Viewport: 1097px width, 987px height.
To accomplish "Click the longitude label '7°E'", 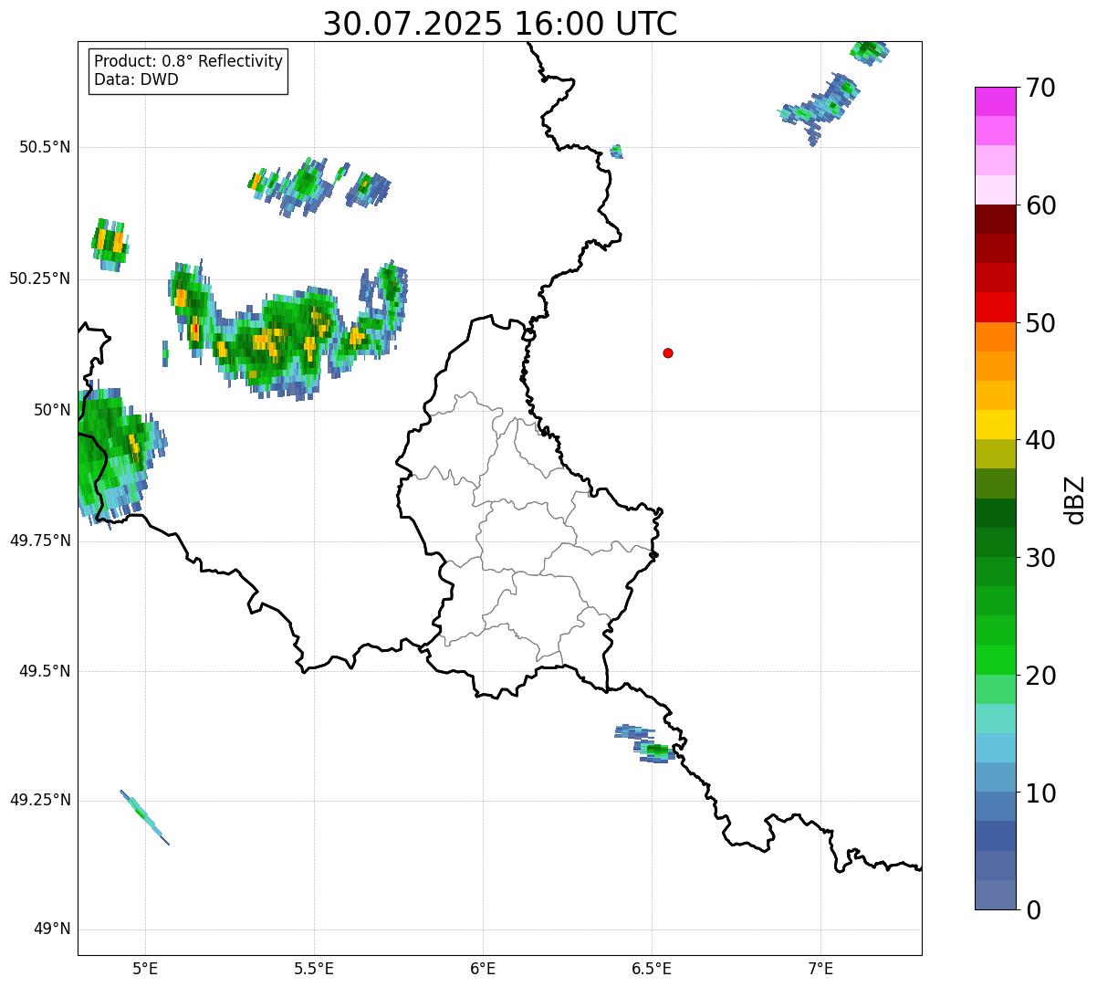I will [x=820, y=969].
